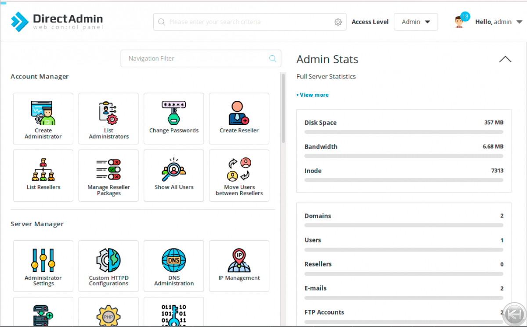Open List Resellers tile
Image resolution: width=527 pixels, height=327 pixels.
(x=43, y=175)
